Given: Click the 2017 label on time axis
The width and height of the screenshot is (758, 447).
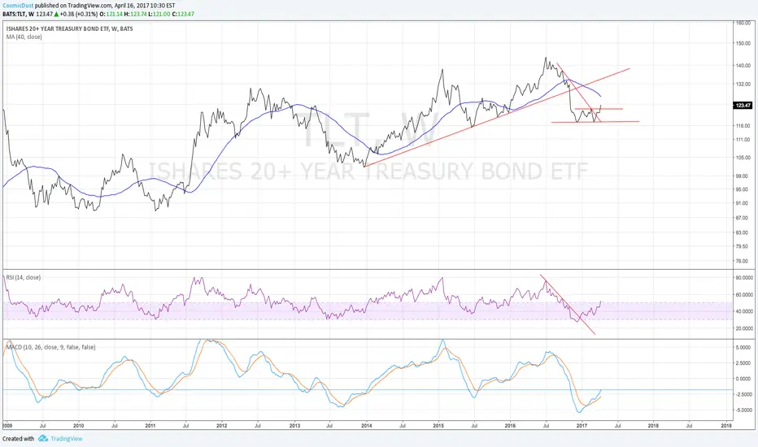Looking at the screenshot, I should (x=582, y=426).
